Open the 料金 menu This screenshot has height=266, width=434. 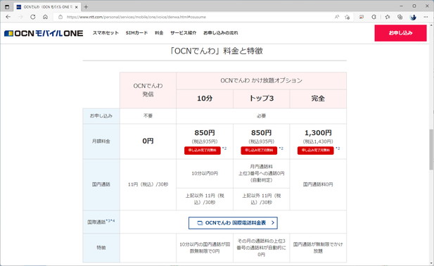click(159, 32)
